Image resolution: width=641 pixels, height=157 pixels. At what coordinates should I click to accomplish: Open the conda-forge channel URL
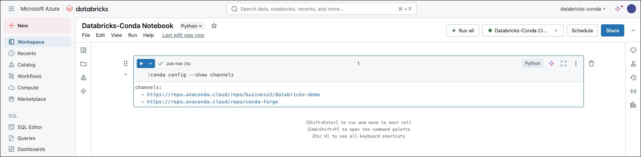213,102
